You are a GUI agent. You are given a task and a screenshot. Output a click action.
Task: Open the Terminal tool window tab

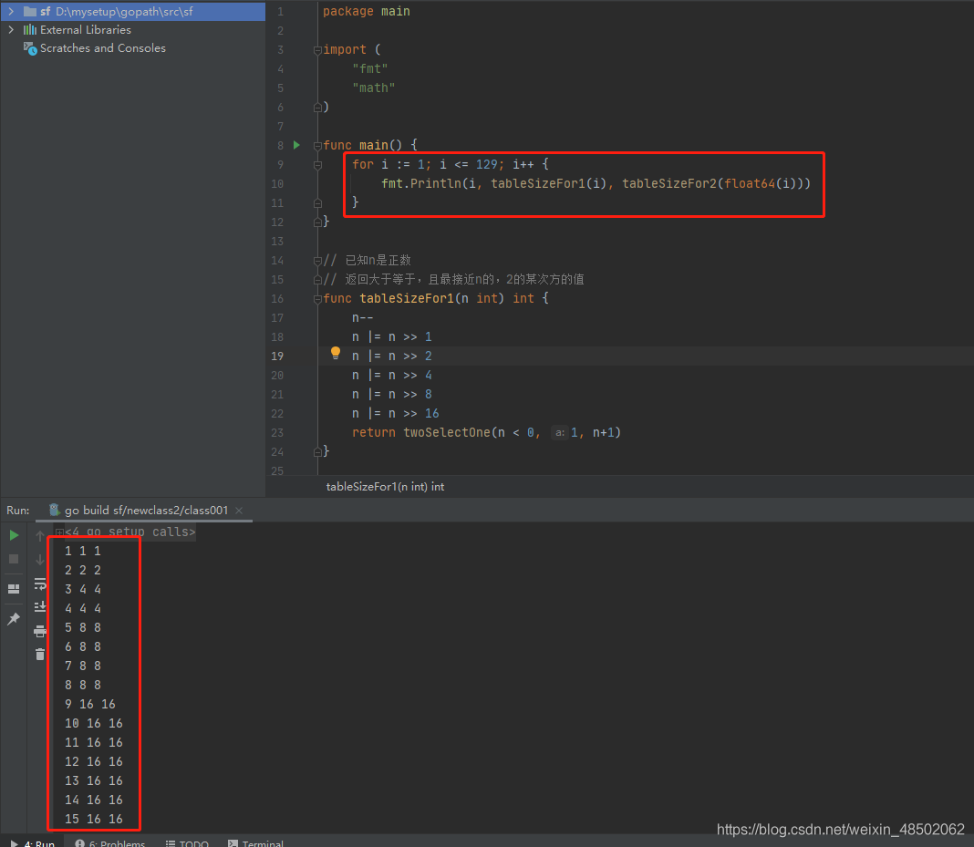pos(255,842)
